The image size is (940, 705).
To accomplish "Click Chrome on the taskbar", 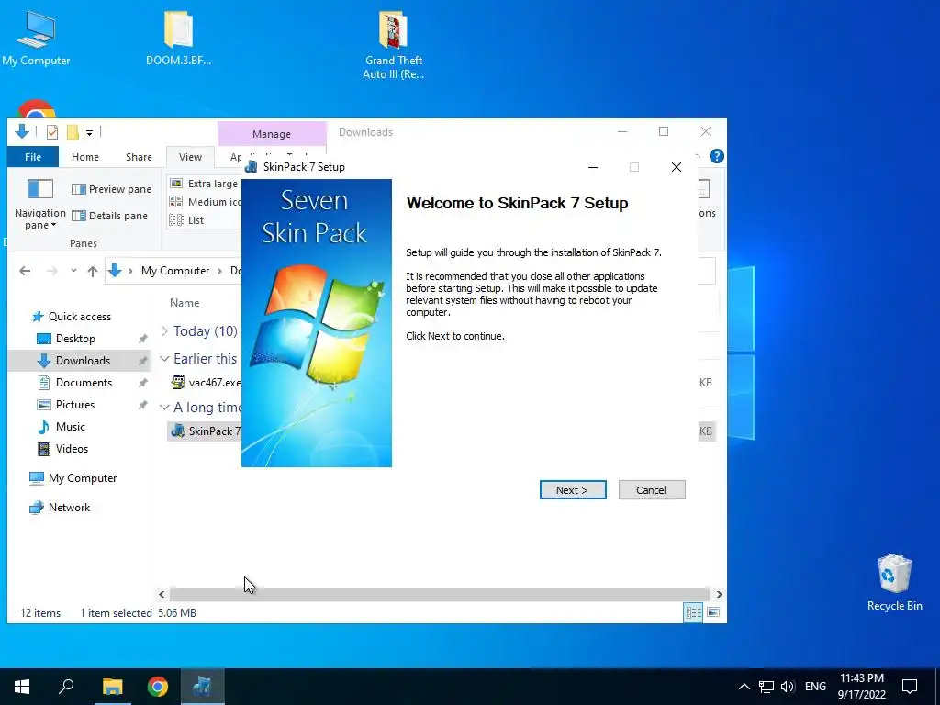I will click(158, 687).
